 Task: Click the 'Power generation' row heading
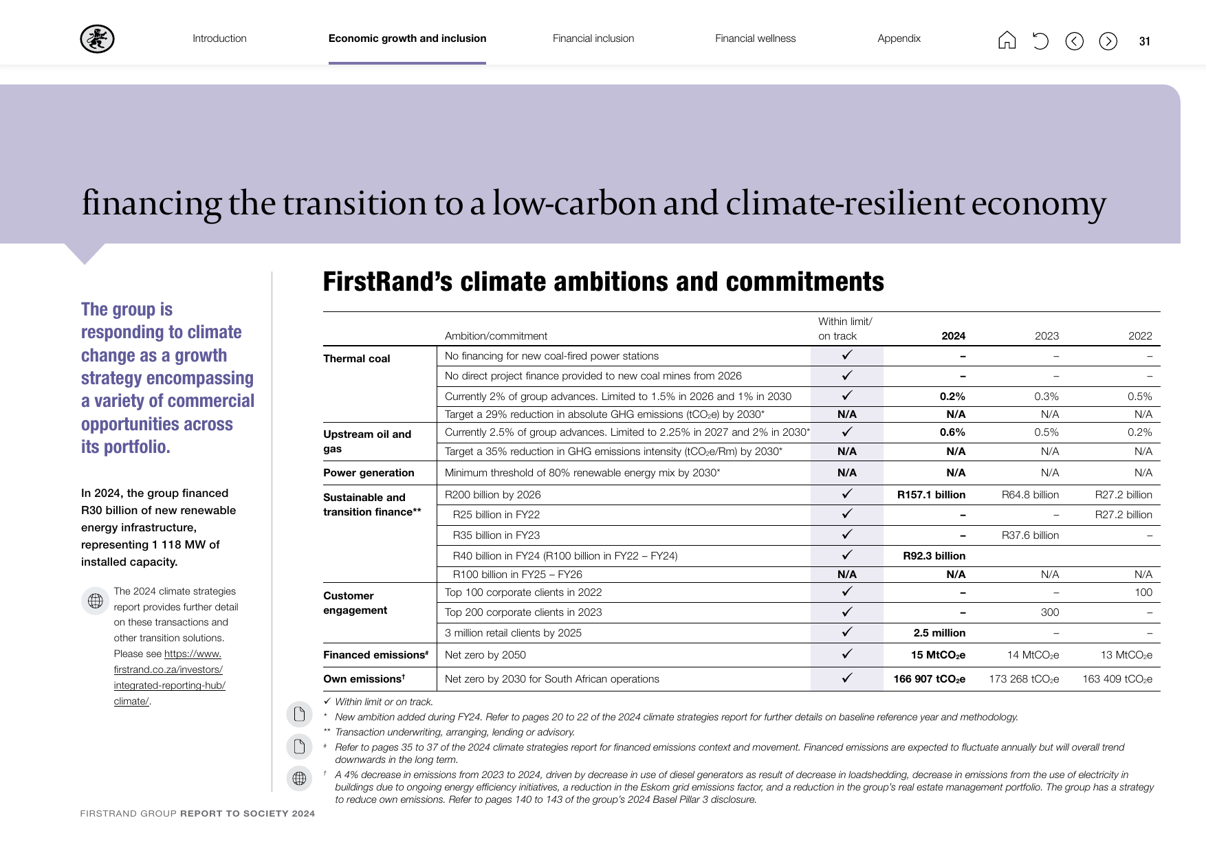(x=369, y=473)
